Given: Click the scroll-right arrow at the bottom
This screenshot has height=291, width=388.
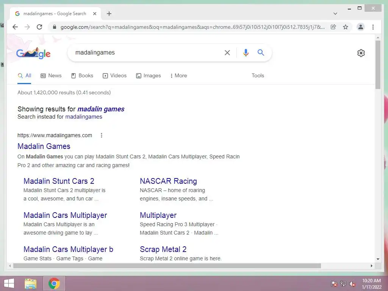Looking at the screenshot, I should click(x=371, y=266).
